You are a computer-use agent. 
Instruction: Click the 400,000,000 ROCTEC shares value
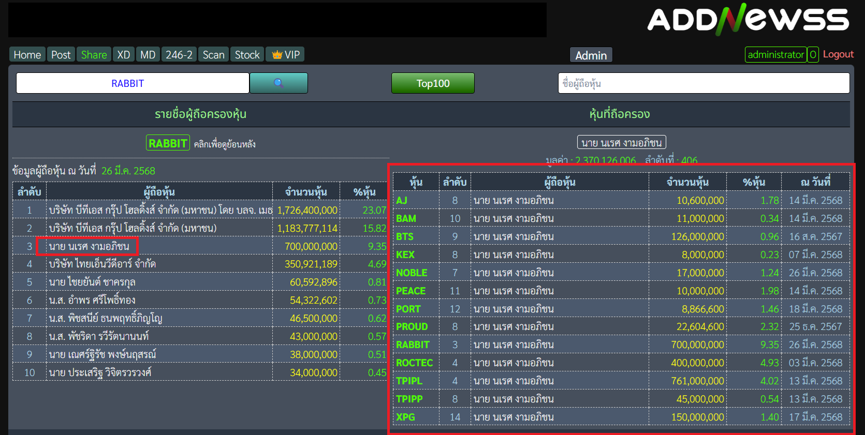697,363
